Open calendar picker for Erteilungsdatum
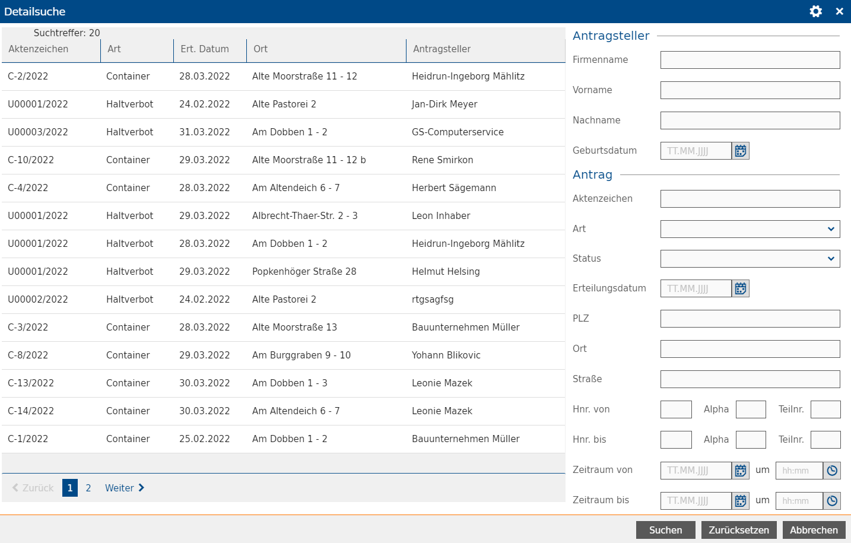The height and width of the screenshot is (543, 851). [740, 288]
